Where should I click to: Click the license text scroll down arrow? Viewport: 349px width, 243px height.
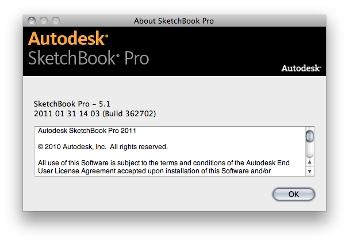pyautogui.click(x=310, y=171)
